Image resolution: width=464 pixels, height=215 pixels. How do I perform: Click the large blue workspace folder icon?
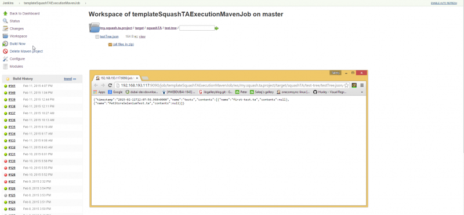[95, 27]
